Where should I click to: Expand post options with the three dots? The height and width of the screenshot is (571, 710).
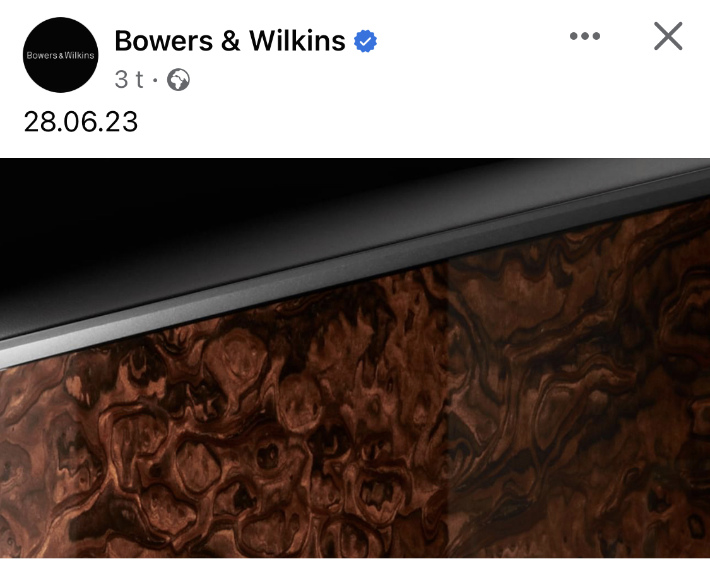pos(584,36)
